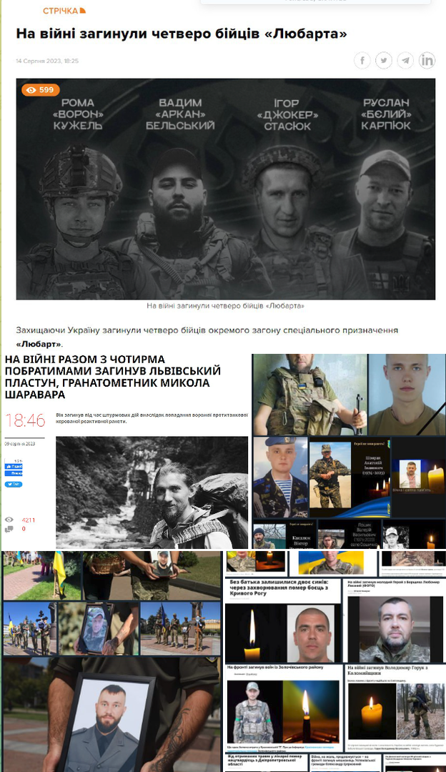Screen dimensions: 446x772
Task: Share article via Facebook icon
Action: coord(362,61)
